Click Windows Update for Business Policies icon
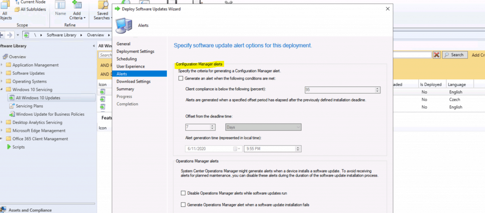Image resolution: width=485 pixels, height=213 pixels. click(x=12, y=114)
